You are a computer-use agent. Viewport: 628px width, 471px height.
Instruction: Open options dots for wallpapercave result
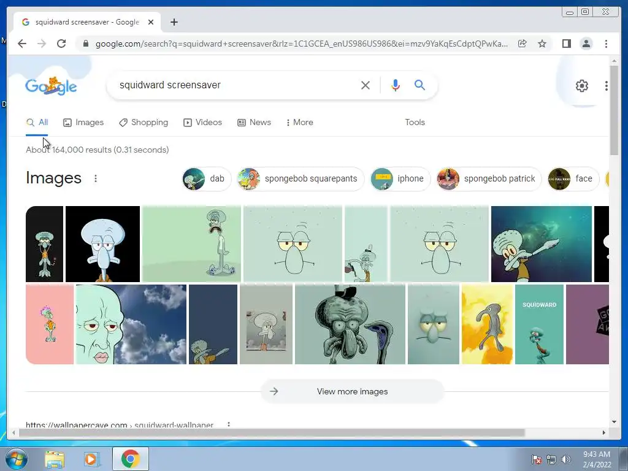point(229,424)
